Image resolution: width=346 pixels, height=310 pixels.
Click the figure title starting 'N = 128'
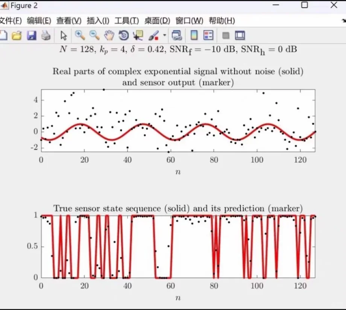click(178, 50)
